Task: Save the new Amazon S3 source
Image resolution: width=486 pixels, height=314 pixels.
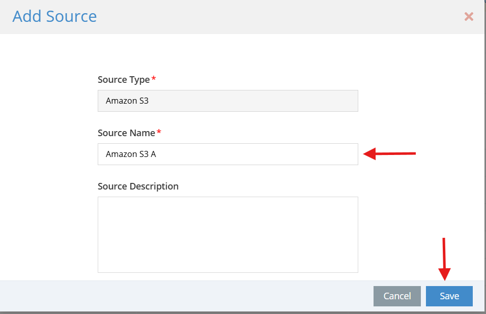Action: [449, 296]
